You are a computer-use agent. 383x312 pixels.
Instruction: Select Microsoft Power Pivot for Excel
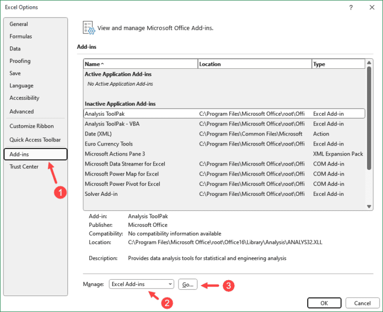(x=123, y=184)
